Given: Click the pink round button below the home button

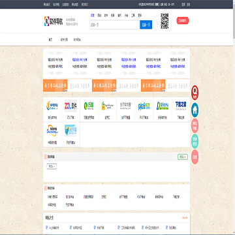Looking at the screenshot, I should click(195, 126).
